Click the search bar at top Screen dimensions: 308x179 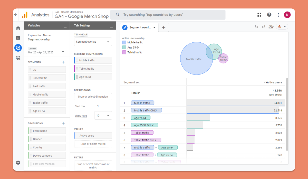(168, 15)
